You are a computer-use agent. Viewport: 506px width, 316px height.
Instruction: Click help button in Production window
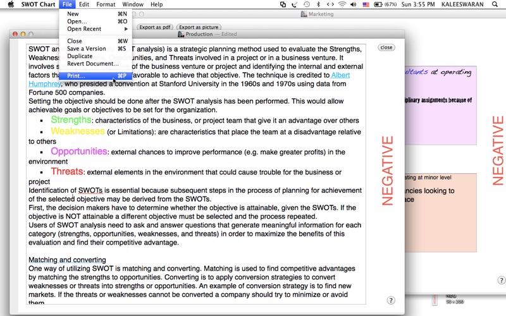tap(391, 301)
